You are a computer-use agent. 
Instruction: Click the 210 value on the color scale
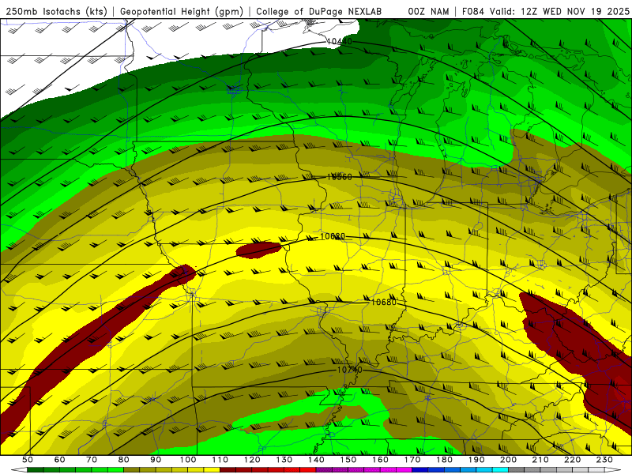pyautogui.click(x=540, y=460)
